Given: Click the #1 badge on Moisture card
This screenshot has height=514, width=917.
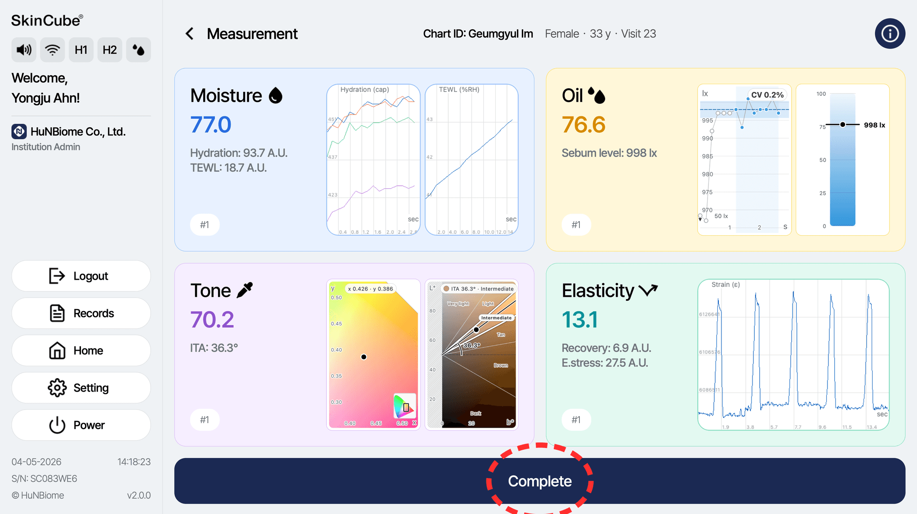Looking at the screenshot, I should pos(205,224).
